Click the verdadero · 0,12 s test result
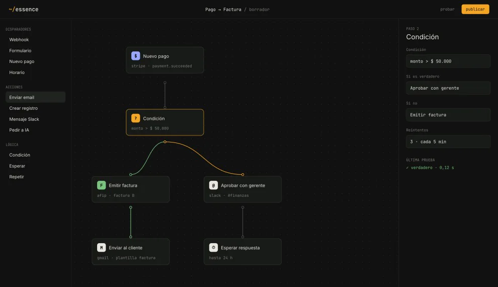This screenshot has width=498, height=287. coord(430,168)
